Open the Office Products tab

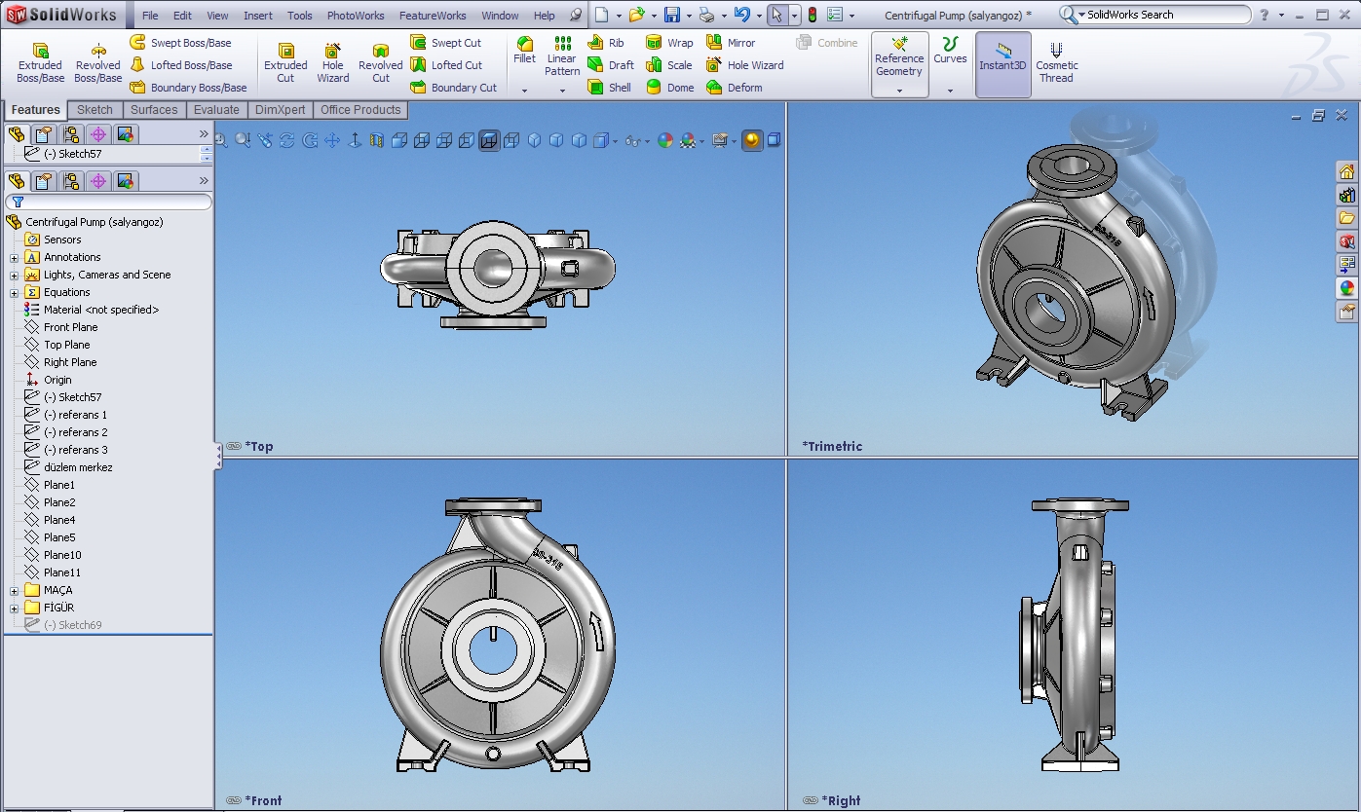coord(360,110)
